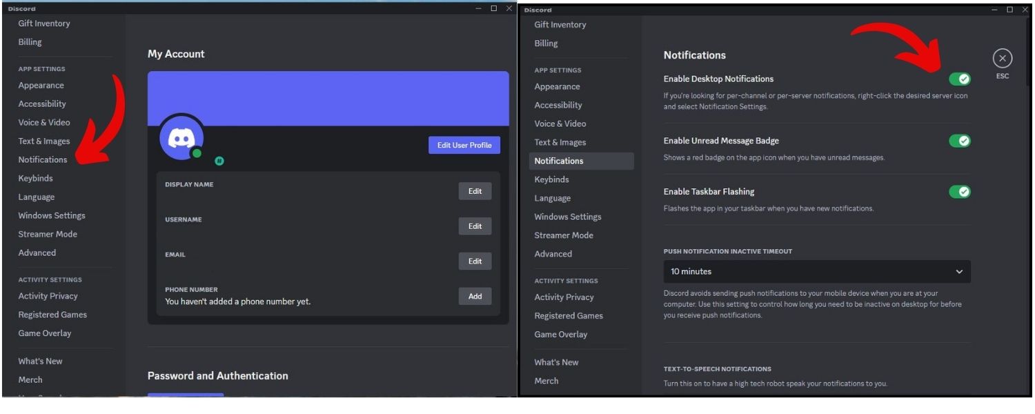Disable the Enable Desktop Notifications toggle
This screenshot has width=1035, height=414.
tap(960, 79)
